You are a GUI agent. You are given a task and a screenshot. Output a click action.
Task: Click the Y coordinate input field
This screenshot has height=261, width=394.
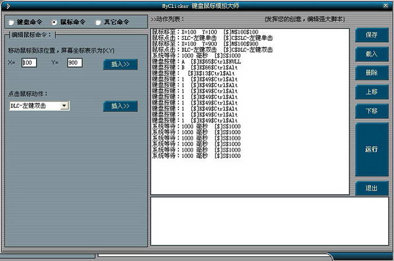tap(74, 63)
